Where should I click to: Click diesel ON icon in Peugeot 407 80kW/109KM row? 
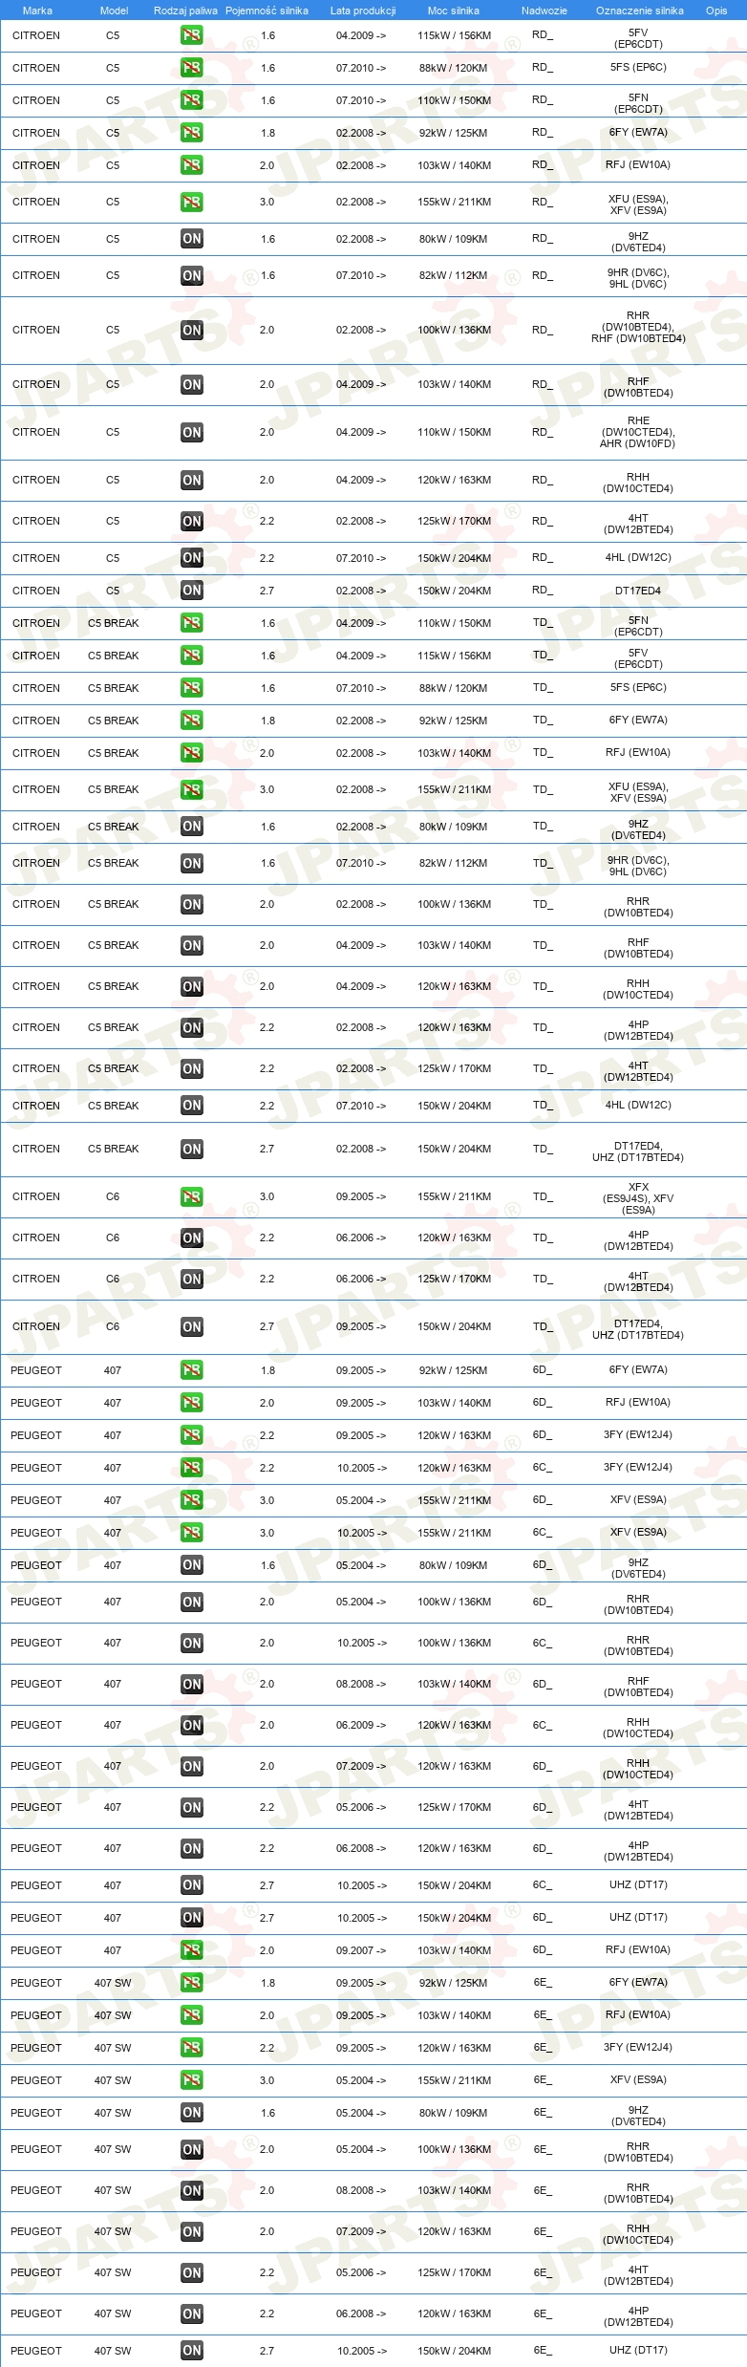(192, 1566)
